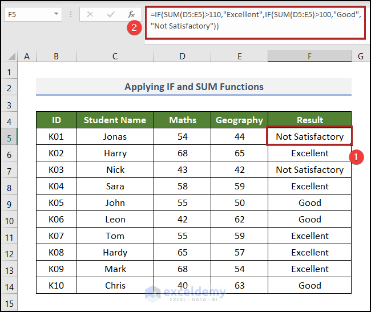
Task: Click Harry's Geography score 65
Action: [240, 153]
